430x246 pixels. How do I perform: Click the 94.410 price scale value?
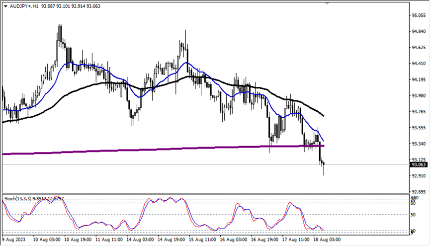coord(419,64)
